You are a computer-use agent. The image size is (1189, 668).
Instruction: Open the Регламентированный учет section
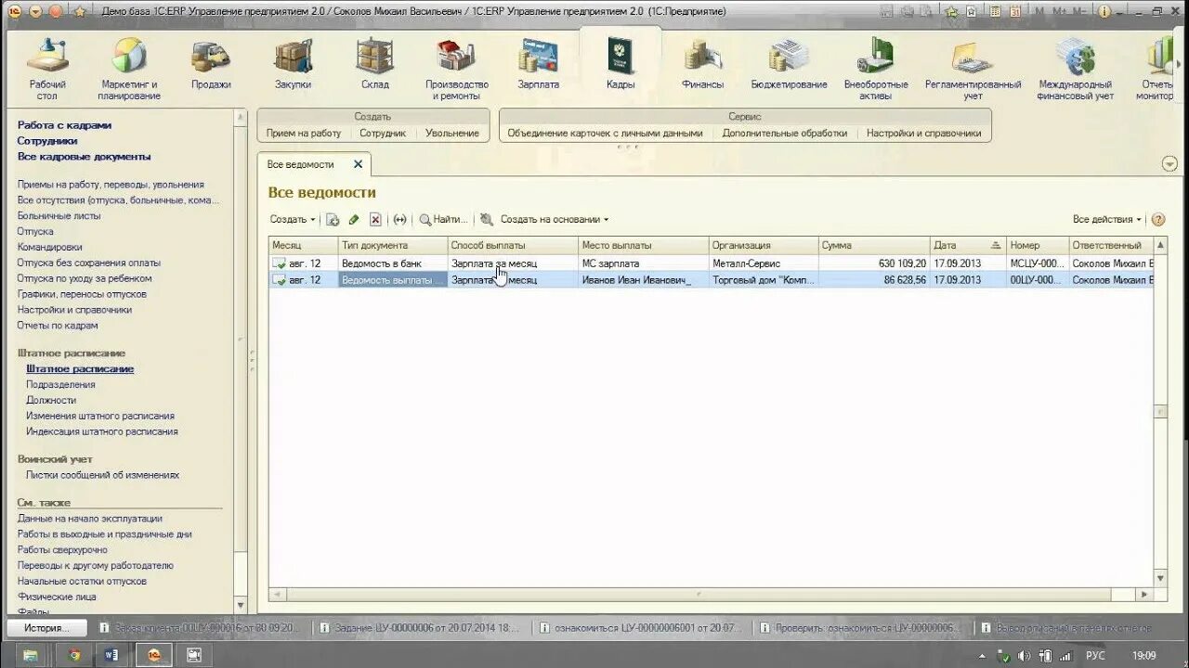coord(973,70)
